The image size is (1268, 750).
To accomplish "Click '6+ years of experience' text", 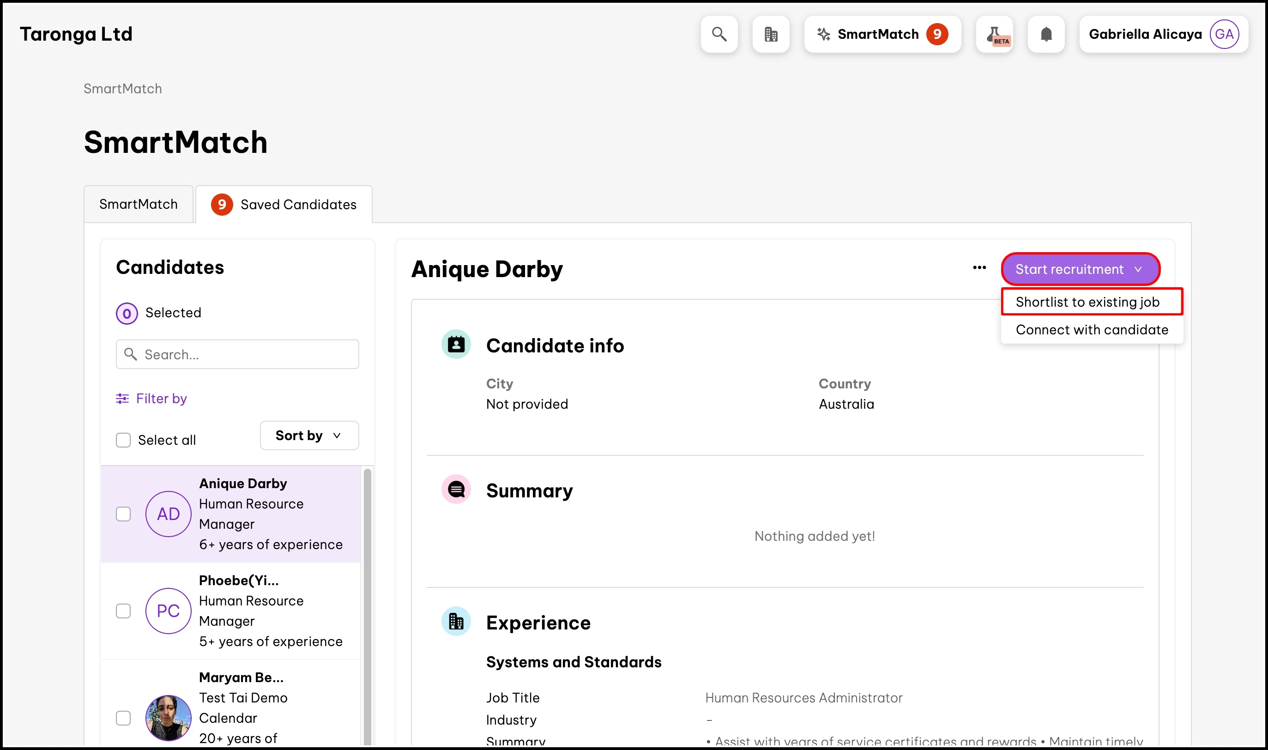I will pos(271,545).
